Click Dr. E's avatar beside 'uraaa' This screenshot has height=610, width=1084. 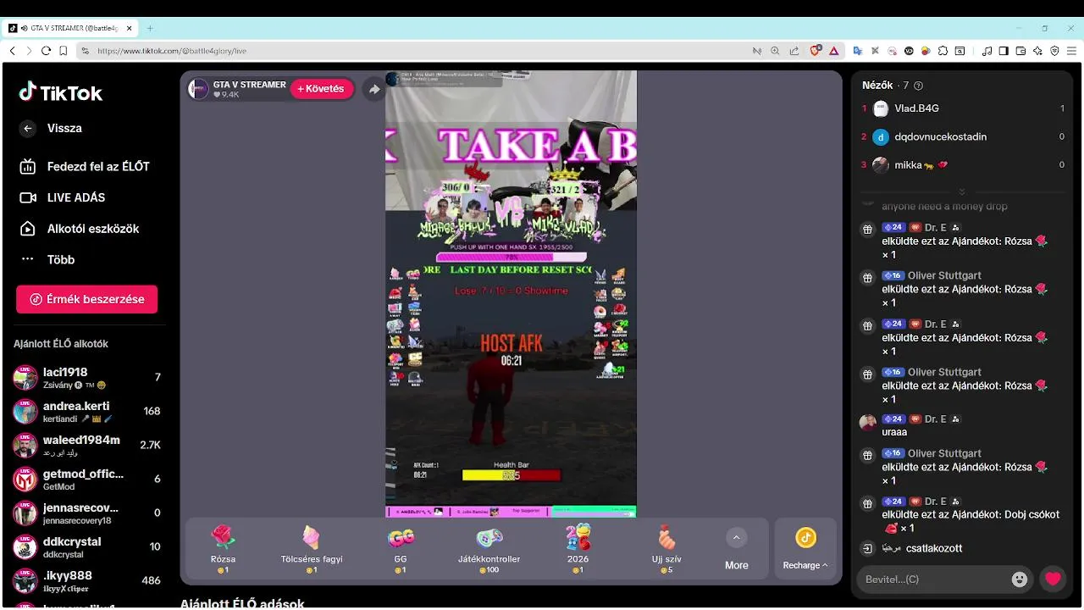click(x=867, y=422)
